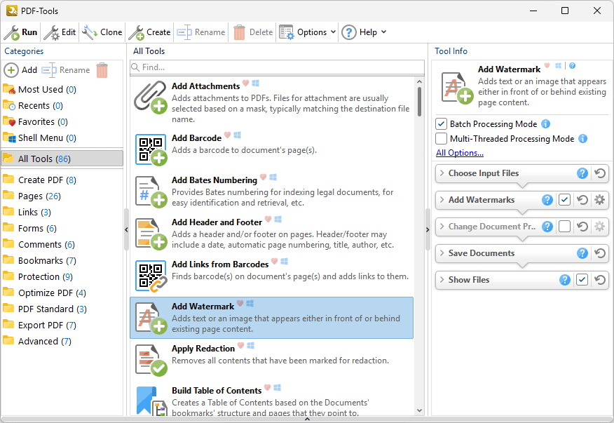Click the Clone tool icon
Screen dimensions: 614x423
(x=90, y=32)
